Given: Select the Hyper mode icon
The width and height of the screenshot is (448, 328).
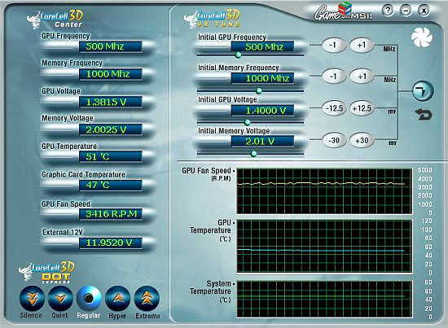Looking at the screenshot, I should point(118,299).
